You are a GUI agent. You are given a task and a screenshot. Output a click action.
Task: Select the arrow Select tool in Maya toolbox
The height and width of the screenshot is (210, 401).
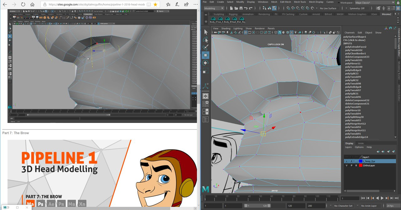206,32
